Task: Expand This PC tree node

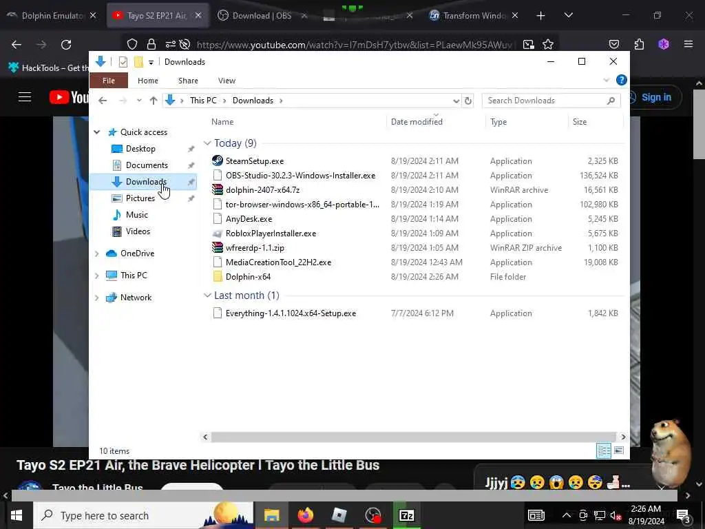Action: (x=96, y=276)
